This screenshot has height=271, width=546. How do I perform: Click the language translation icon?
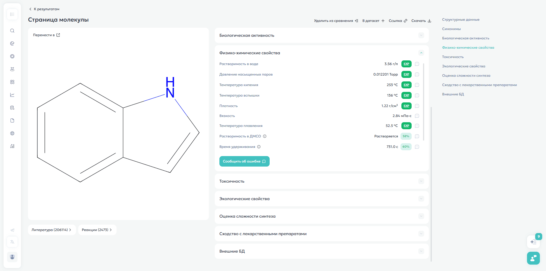click(x=12, y=242)
